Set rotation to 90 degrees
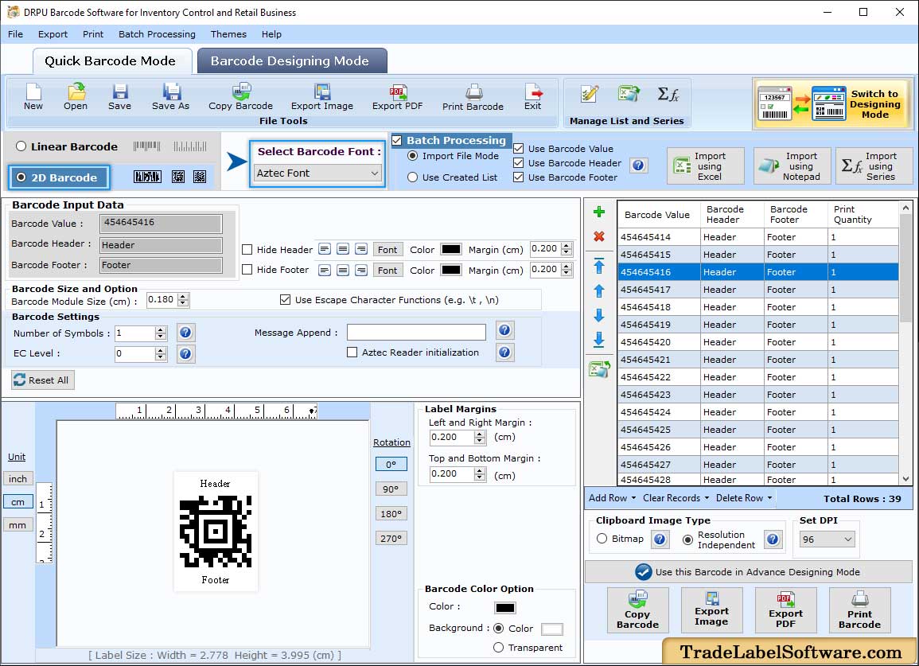Screen dimensions: 919x666 (x=391, y=489)
